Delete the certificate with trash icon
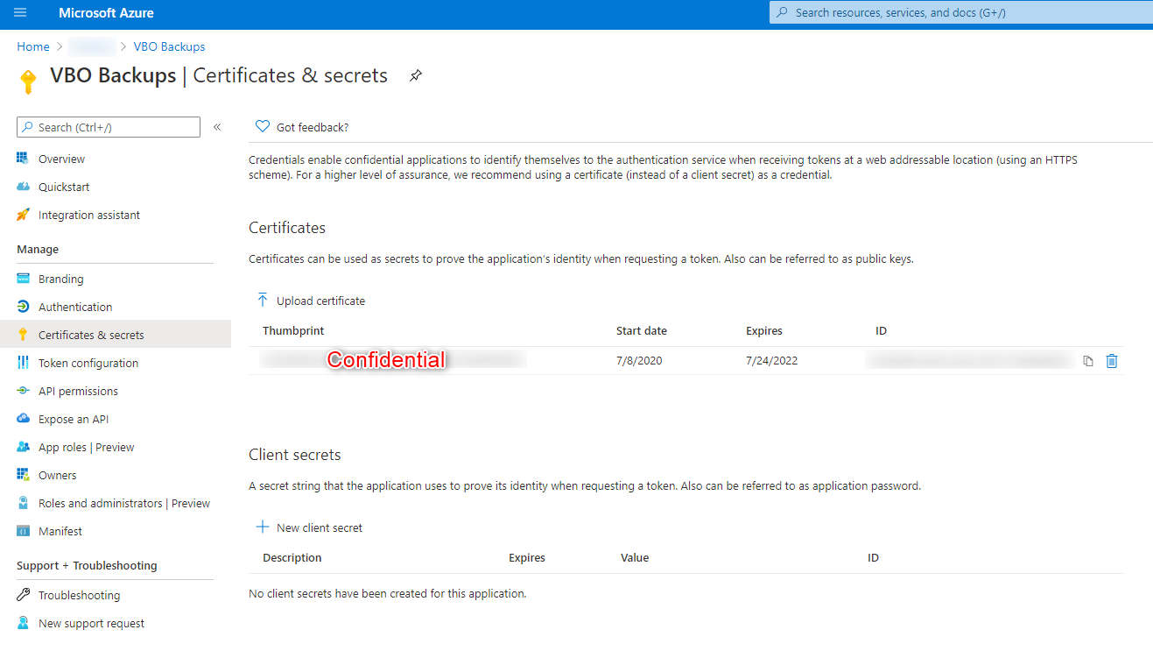The height and width of the screenshot is (651, 1153). (1112, 361)
